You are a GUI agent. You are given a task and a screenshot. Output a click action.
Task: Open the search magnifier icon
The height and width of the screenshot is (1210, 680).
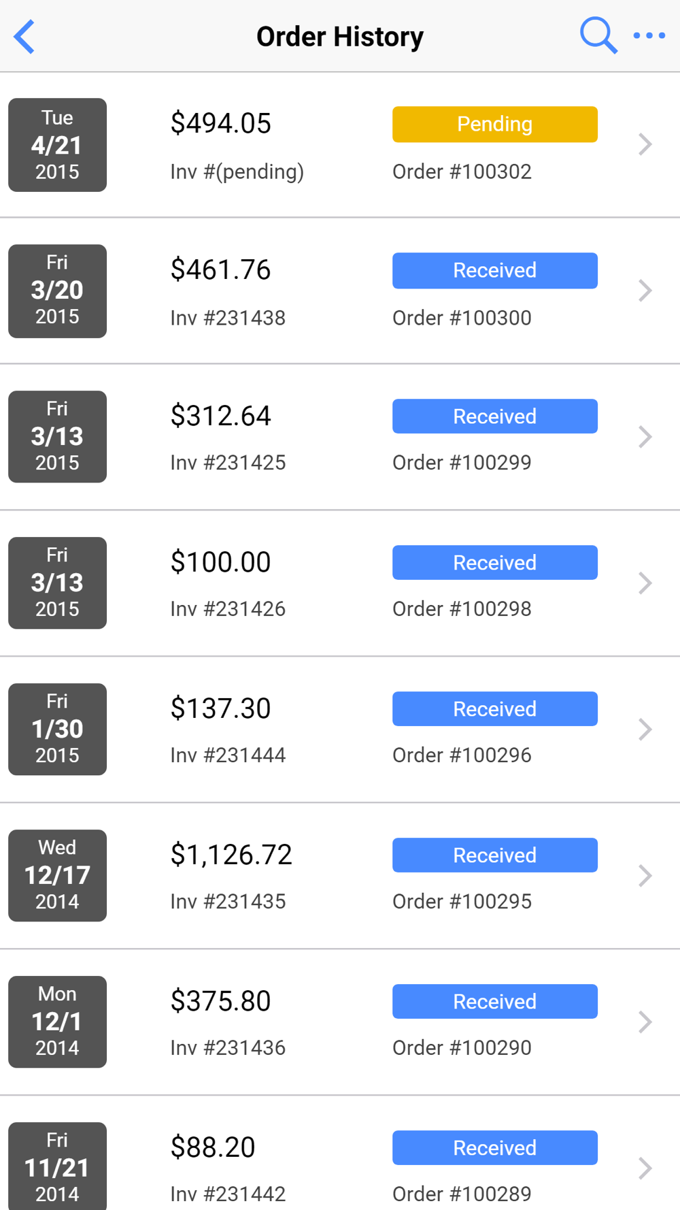[598, 35]
